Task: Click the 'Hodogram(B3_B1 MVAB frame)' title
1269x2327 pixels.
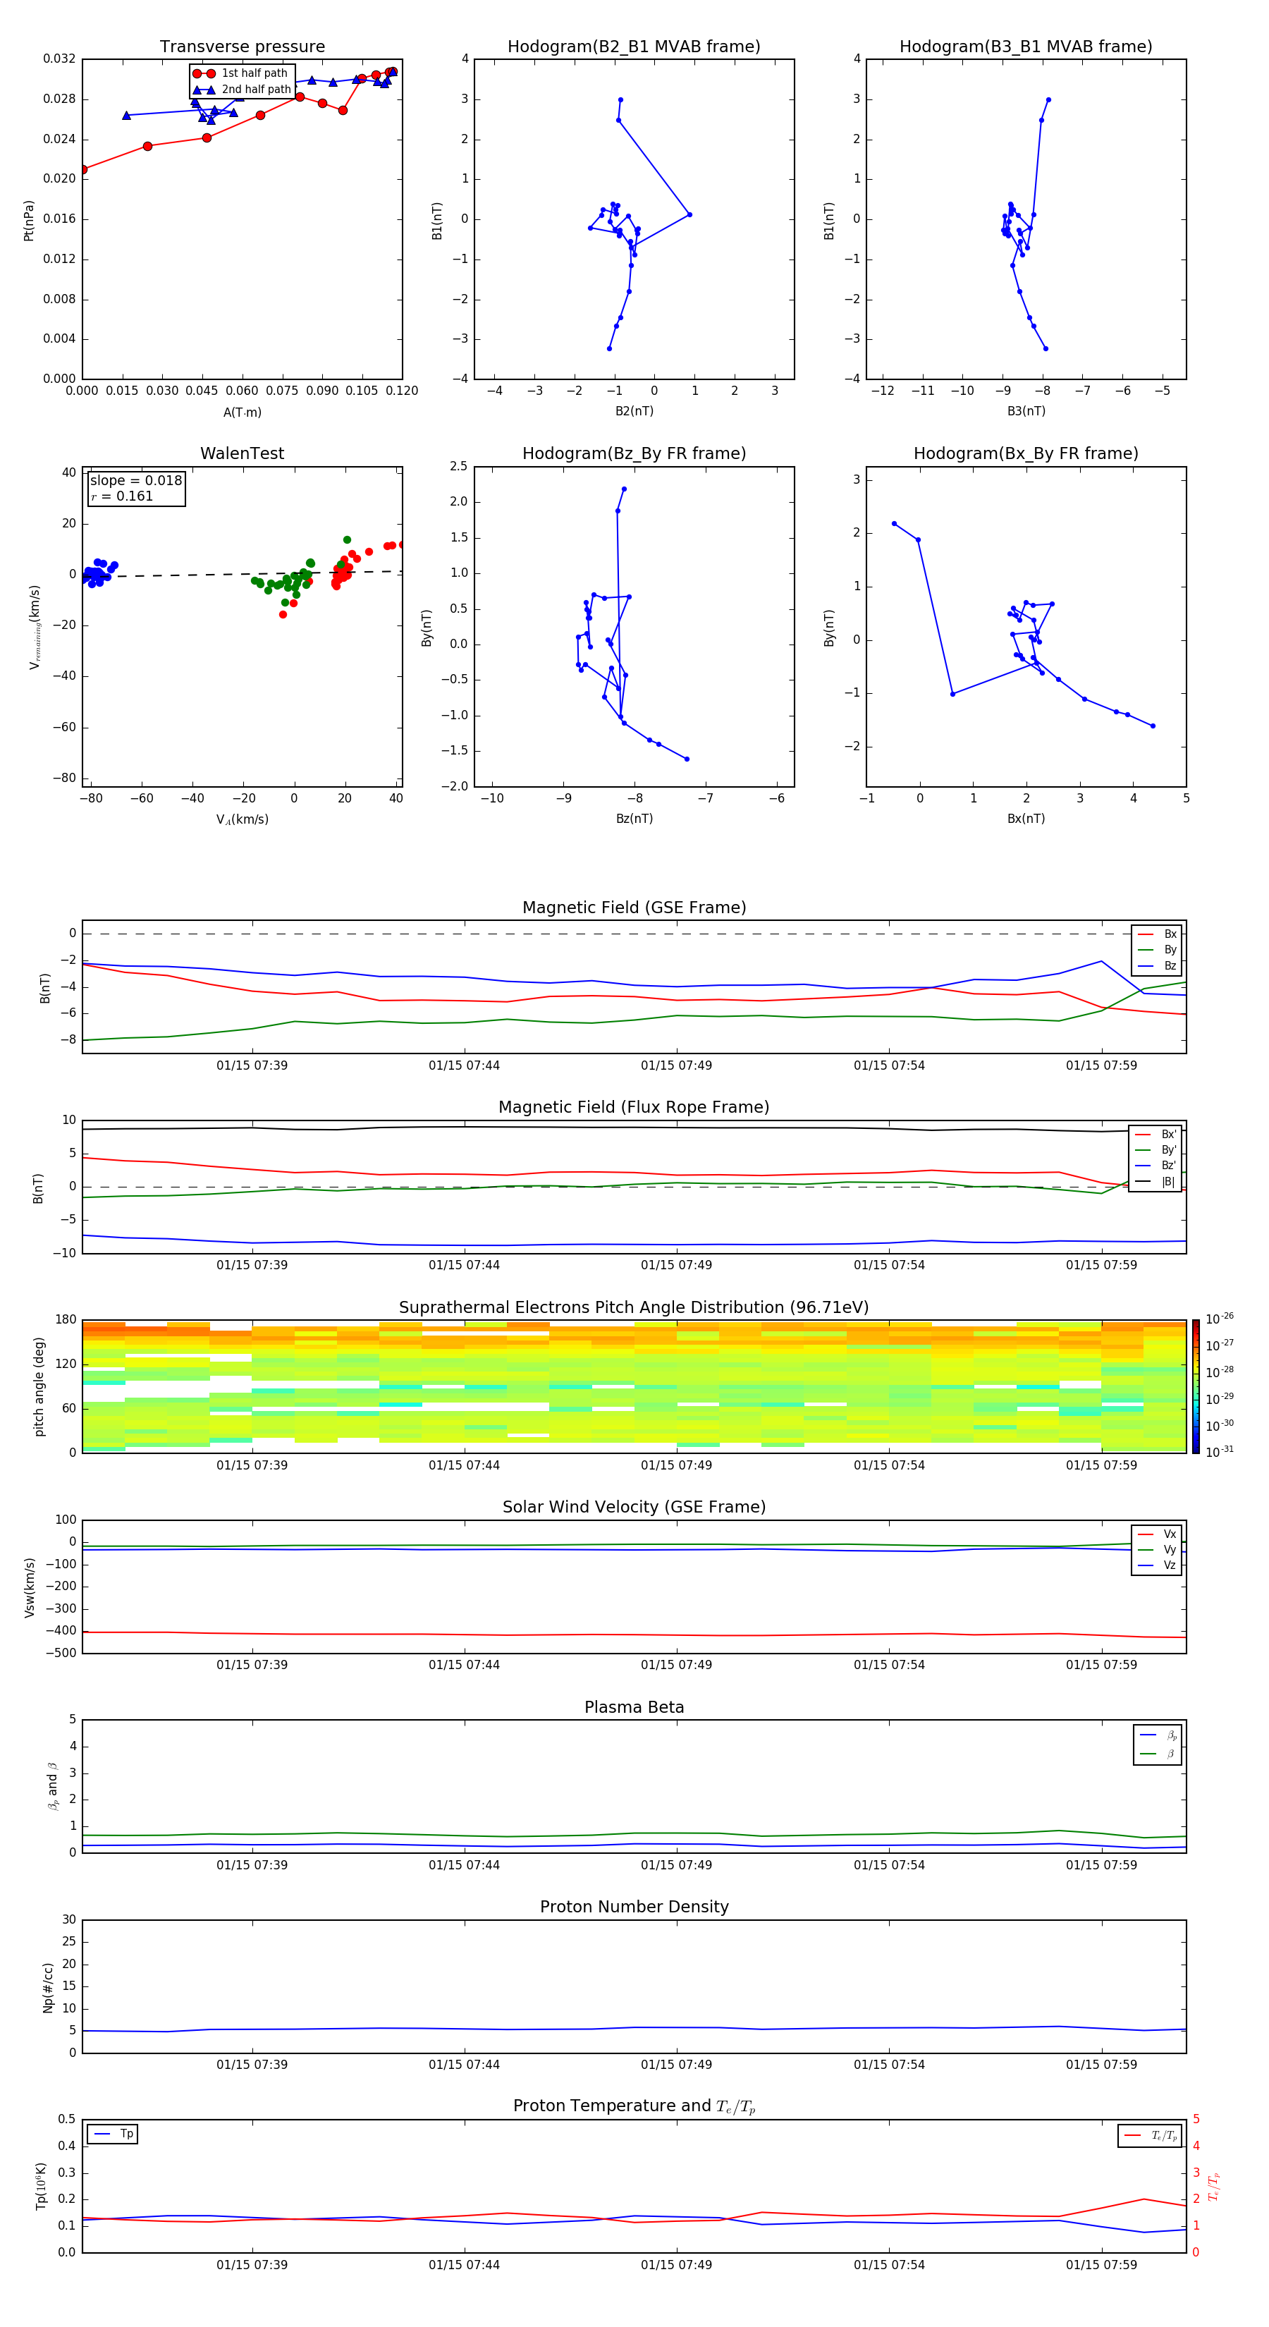Action: tap(1025, 47)
